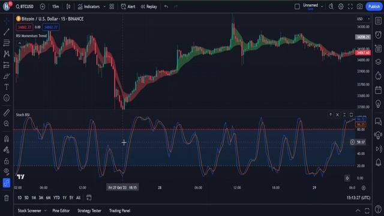Select the 1M date range
This screenshot has width=384, height=216.
point(34,197)
